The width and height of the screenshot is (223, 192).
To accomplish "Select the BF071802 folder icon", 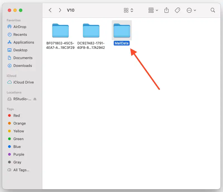I will tap(60, 31).
